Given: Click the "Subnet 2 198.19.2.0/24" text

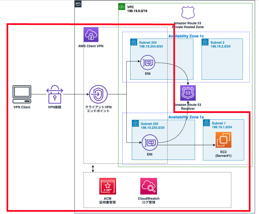Looking at the screenshot, I should pyautogui.click(x=220, y=45).
